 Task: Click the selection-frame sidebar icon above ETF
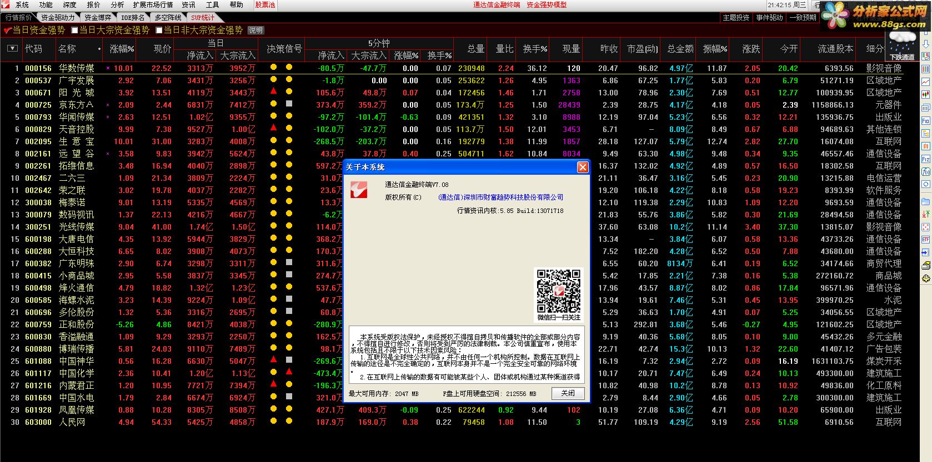[925, 227]
